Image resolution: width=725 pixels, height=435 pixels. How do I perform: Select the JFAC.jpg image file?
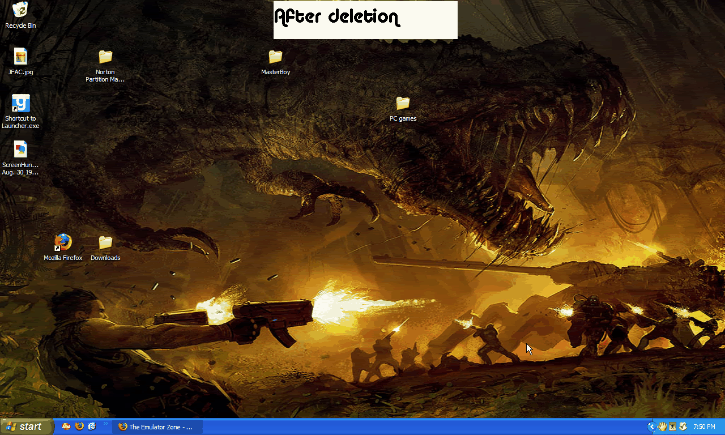(x=20, y=57)
